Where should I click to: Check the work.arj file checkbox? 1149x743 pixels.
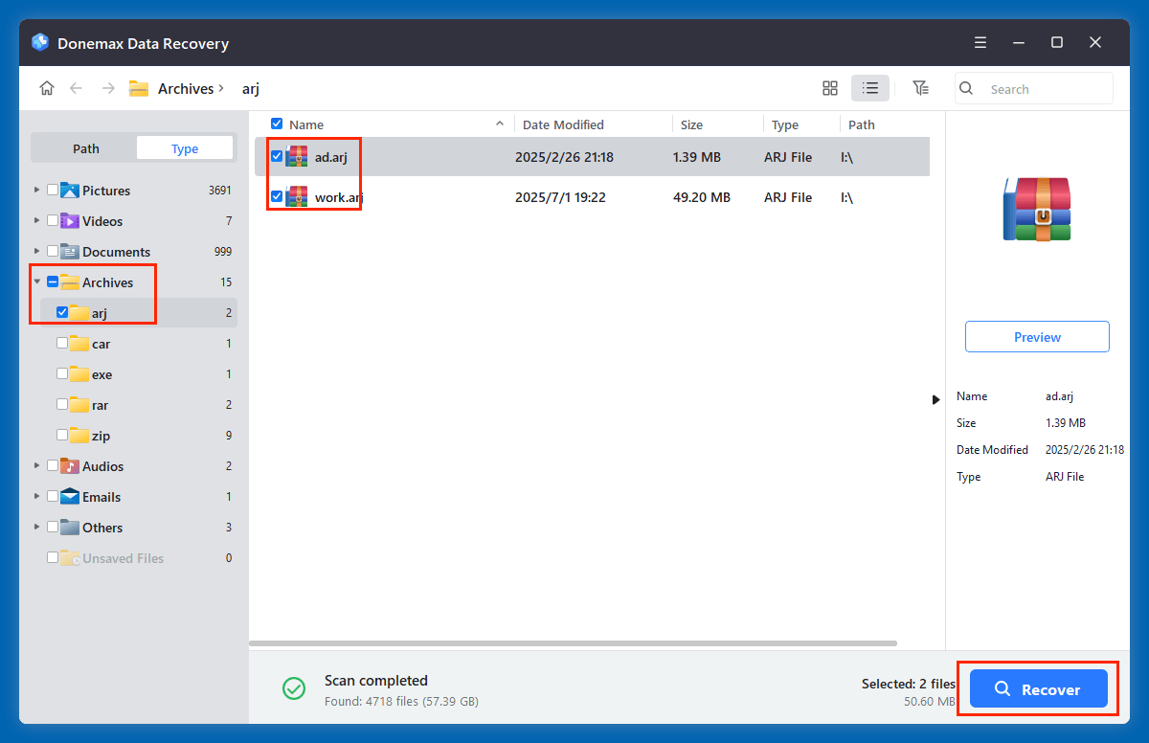tap(277, 197)
